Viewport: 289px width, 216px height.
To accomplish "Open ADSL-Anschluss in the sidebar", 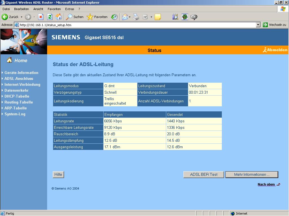I will (19, 79).
